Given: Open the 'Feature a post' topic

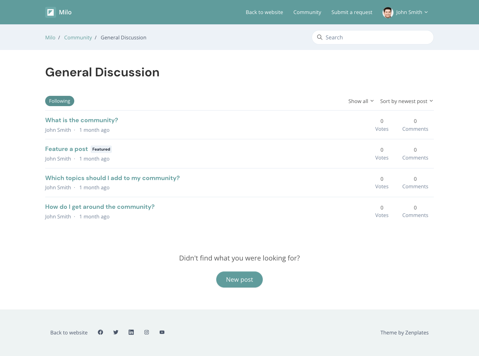Looking at the screenshot, I should click(x=66, y=149).
